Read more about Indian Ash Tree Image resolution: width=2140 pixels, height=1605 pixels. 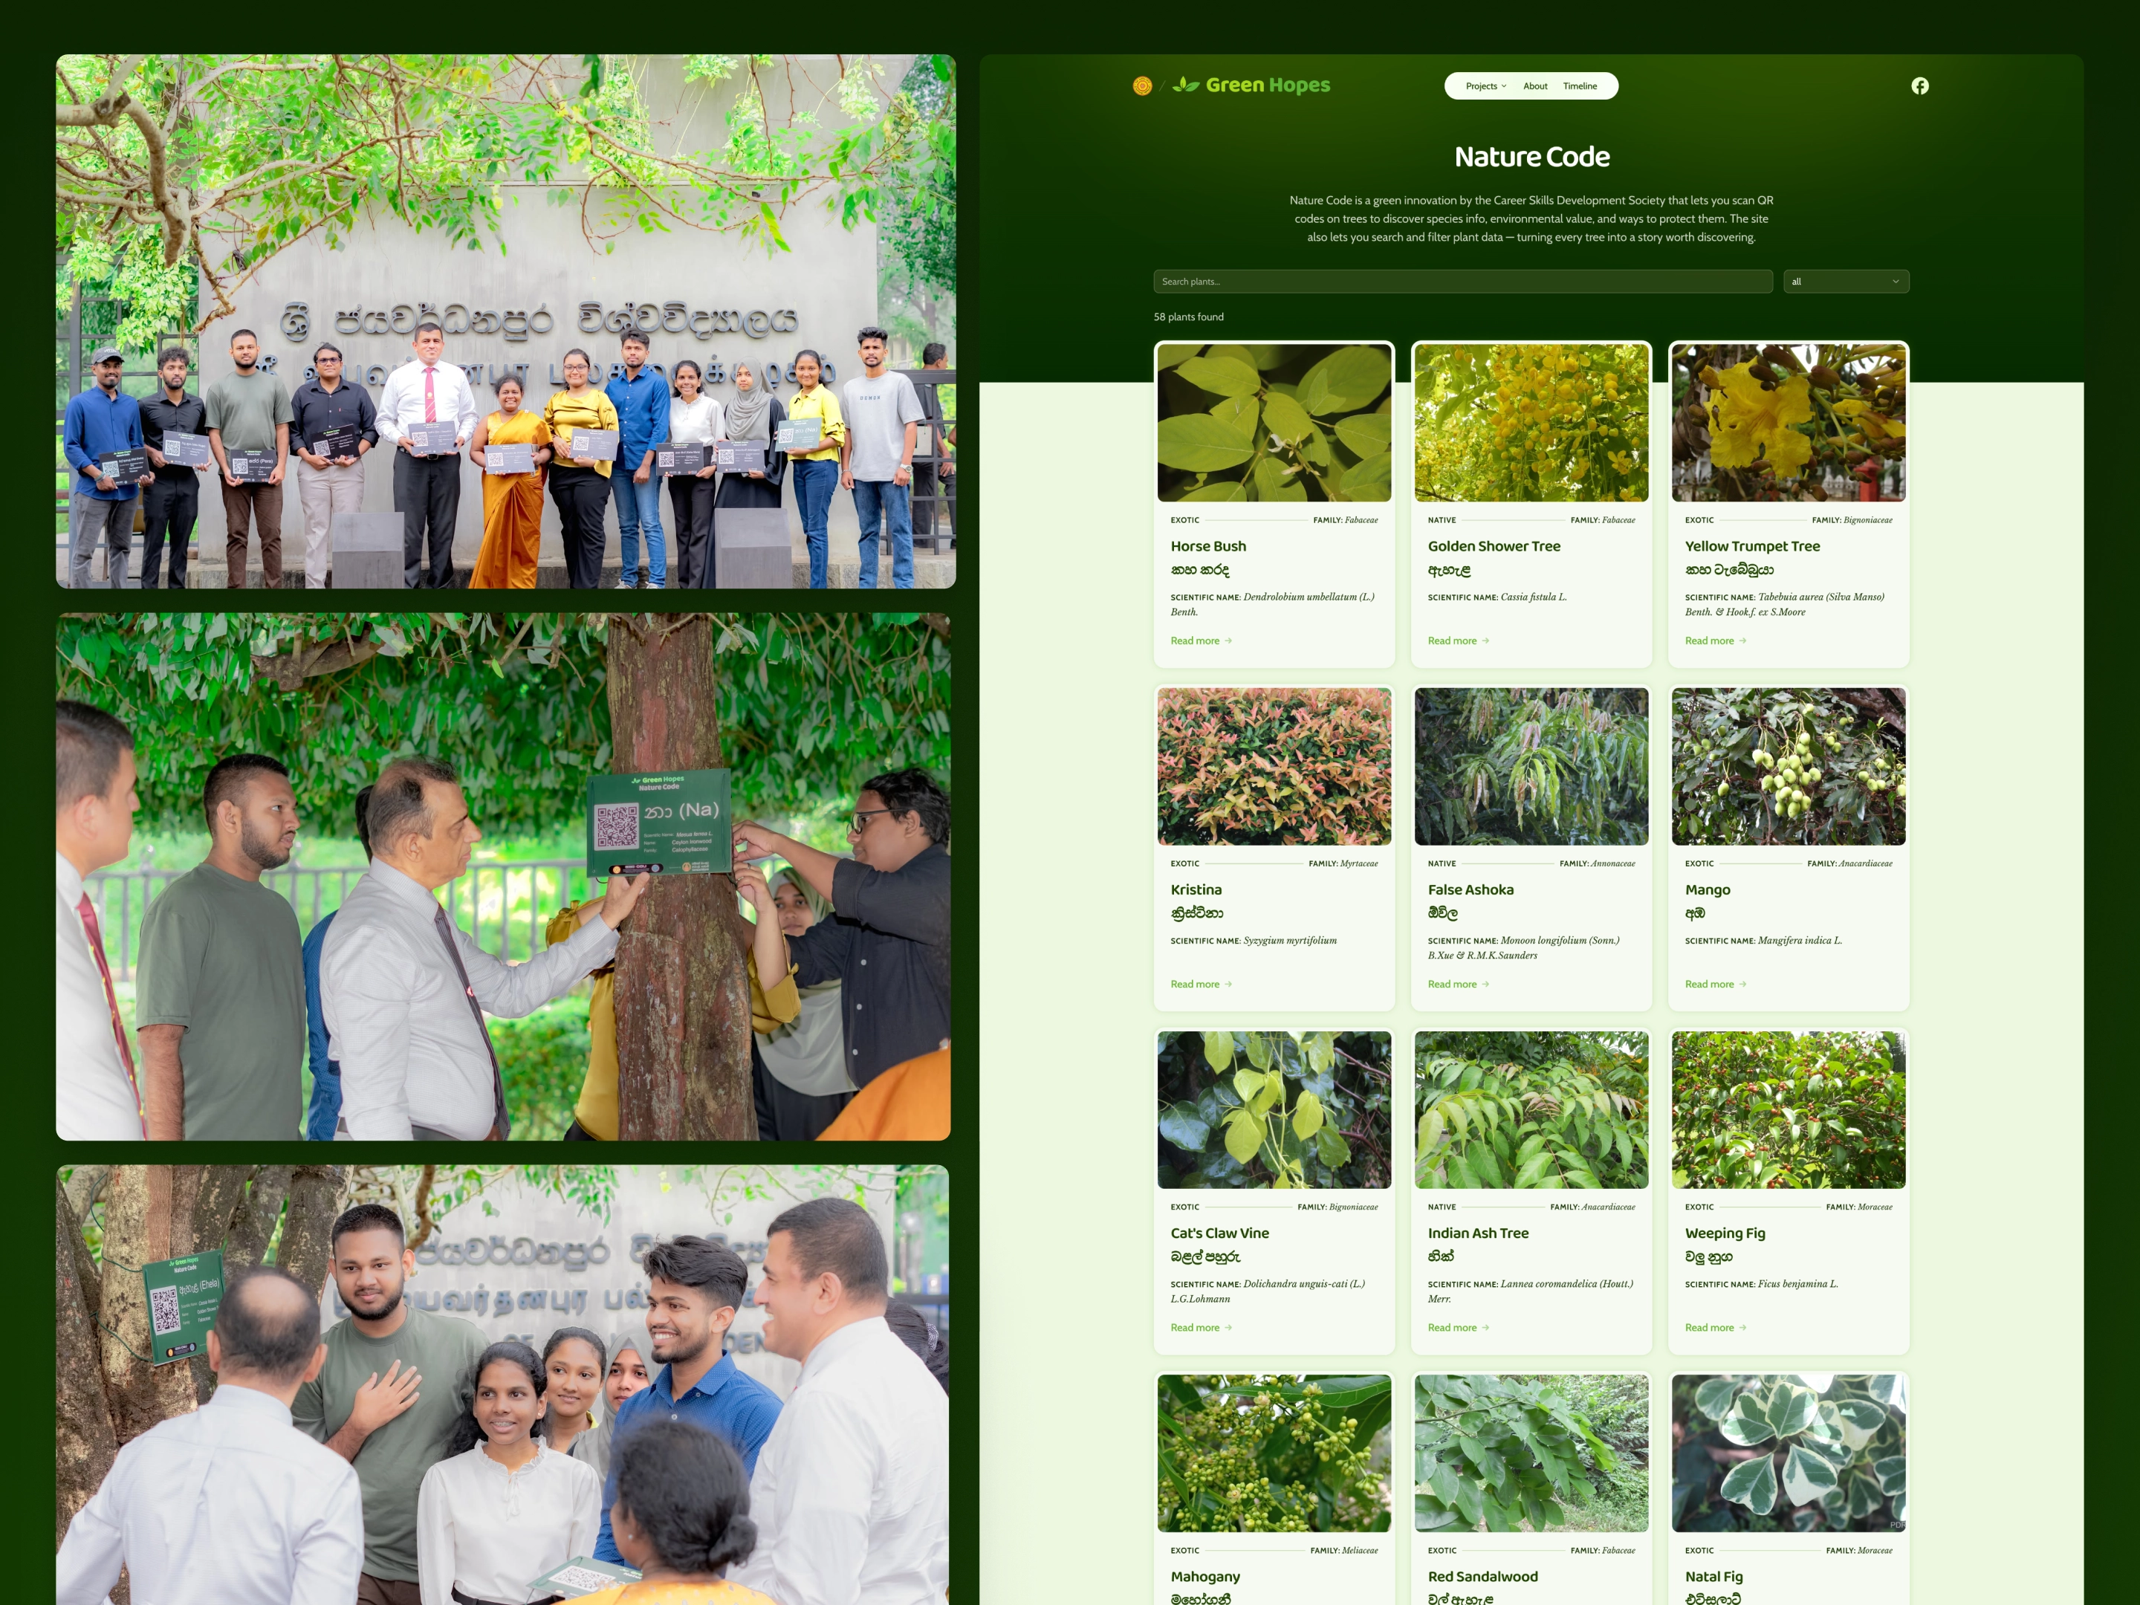pyautogui.click(x=1458, y=1327)
